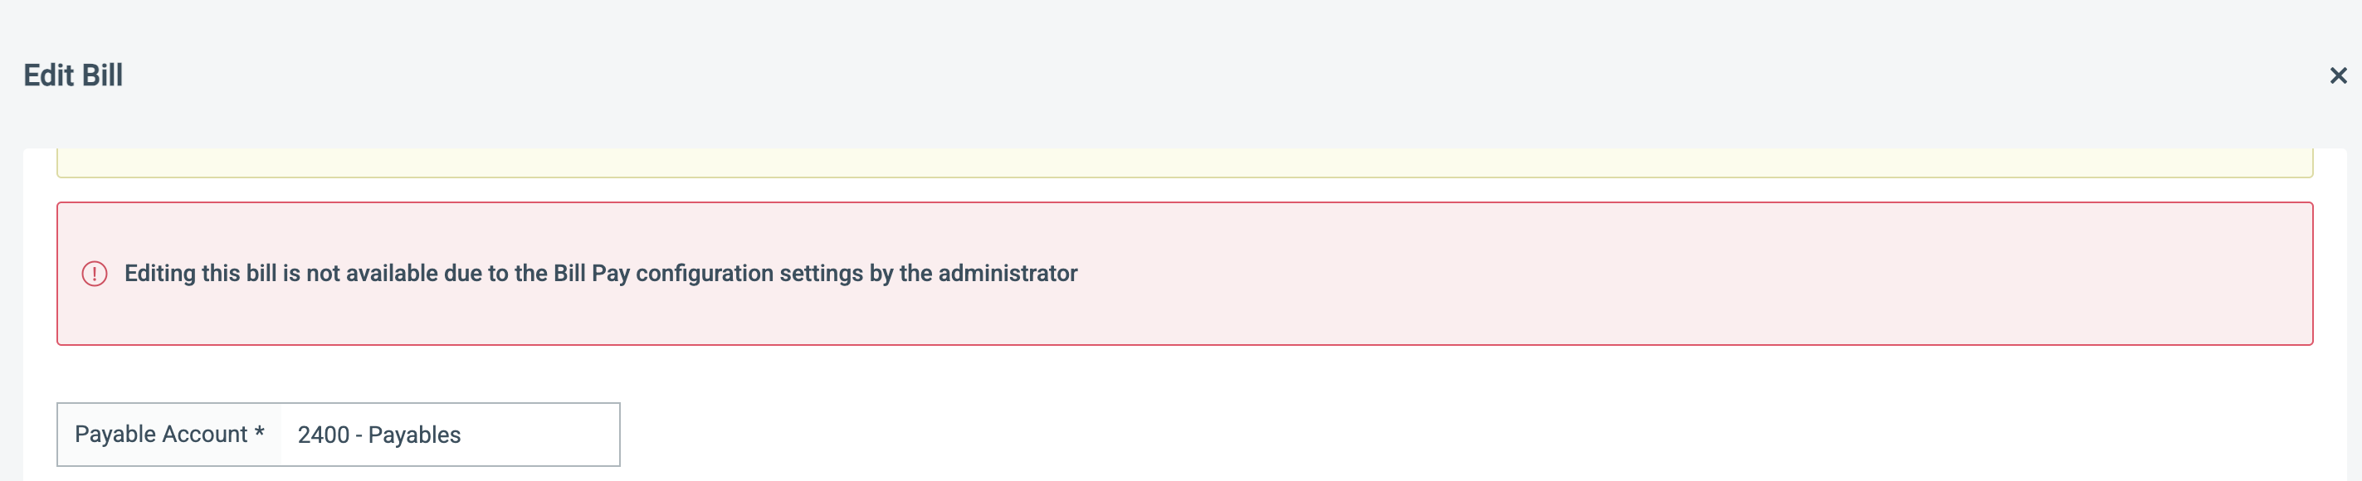
Task: Click the required asterisk beside Payable Account
Action: click(260, 431)
